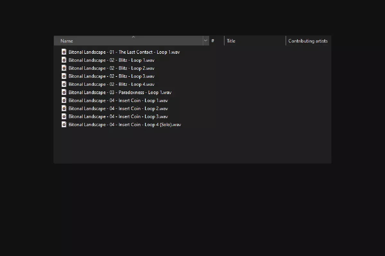Click the file icon of Blitz Loop 1.wav
This screenshot has width=385, height=256.
pyautogui.click(x=64, y=60)
